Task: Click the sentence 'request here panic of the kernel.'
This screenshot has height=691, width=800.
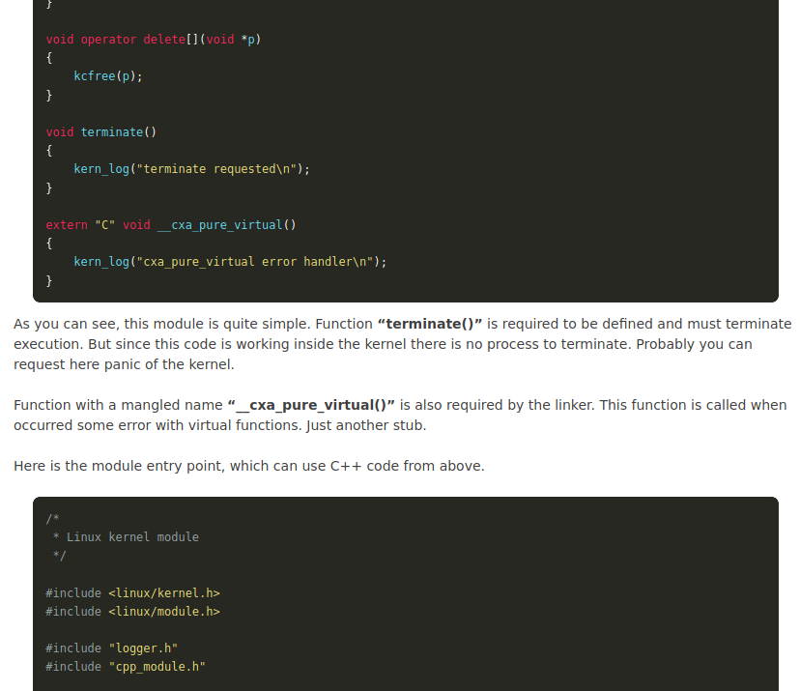Action: point(124,364)
